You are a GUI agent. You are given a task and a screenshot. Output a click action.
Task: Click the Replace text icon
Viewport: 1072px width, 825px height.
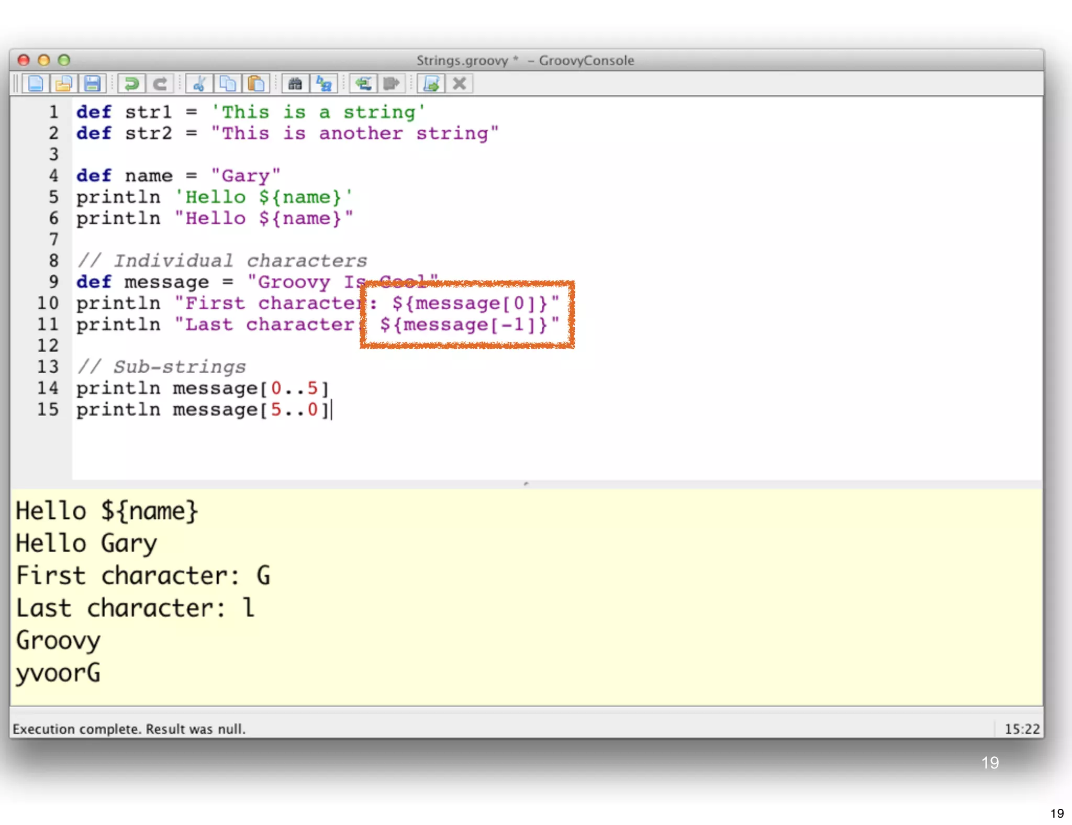click(x=324, y=84)
